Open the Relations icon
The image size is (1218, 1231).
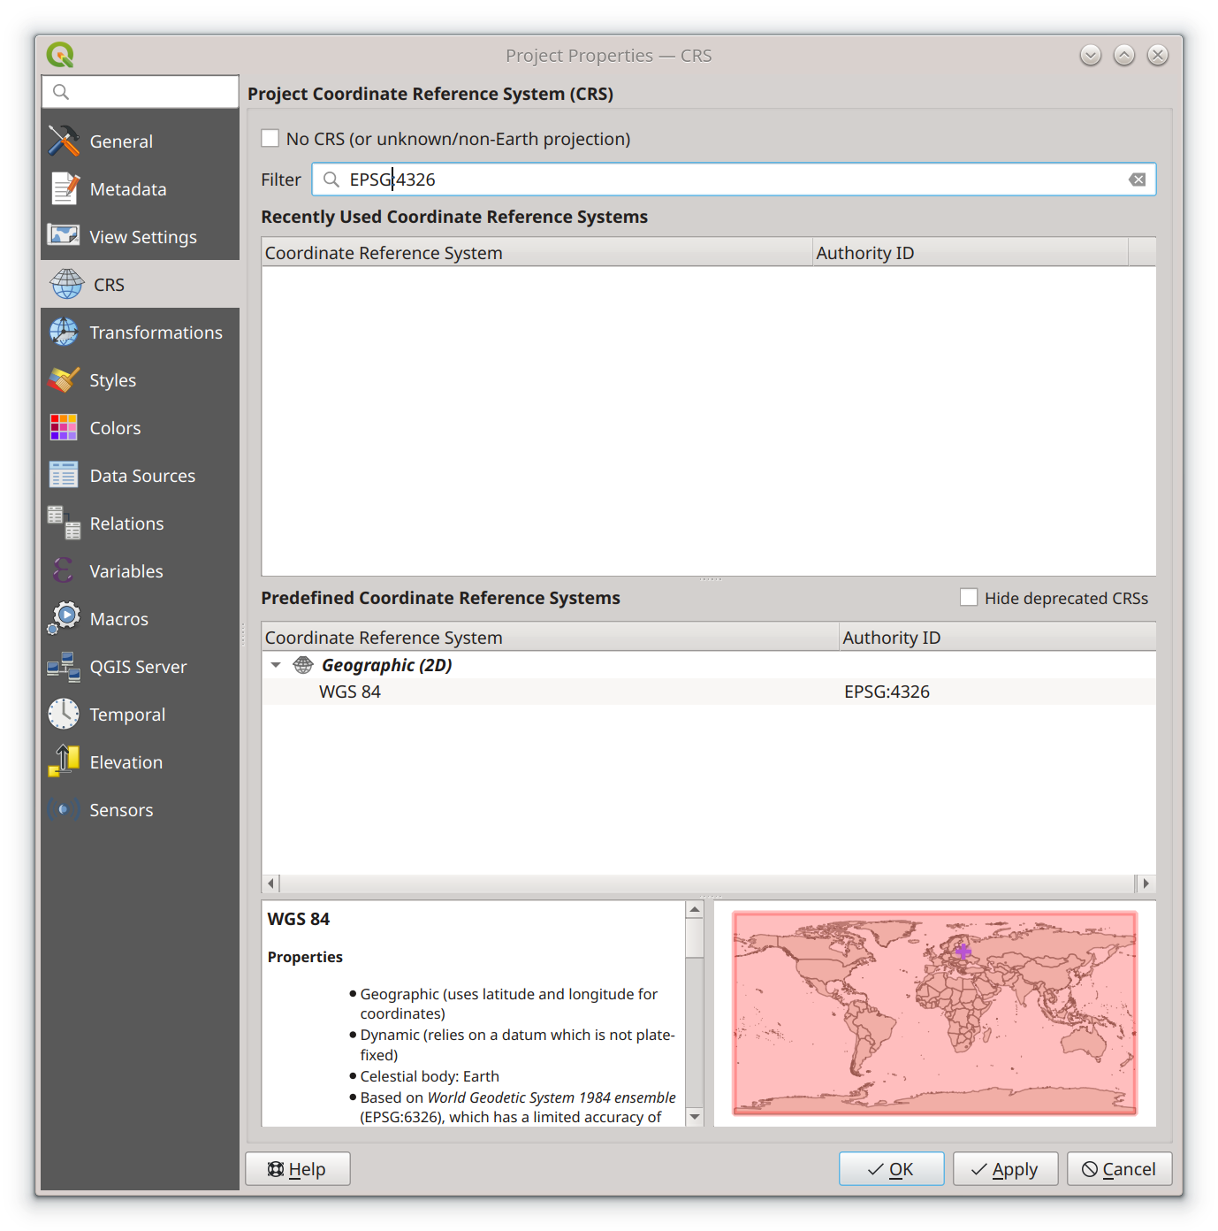(64, 523)
